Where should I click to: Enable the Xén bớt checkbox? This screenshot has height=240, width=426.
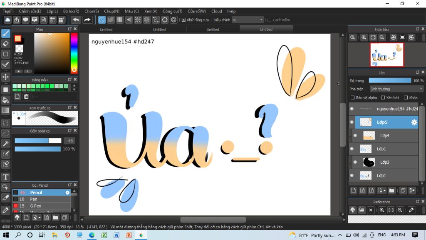(383, 97)
